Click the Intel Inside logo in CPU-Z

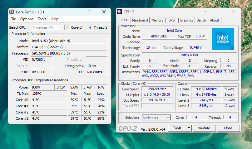click(x=223, y=39)
